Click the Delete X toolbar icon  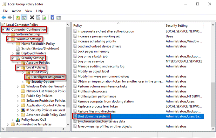click(x=32, y=17)
